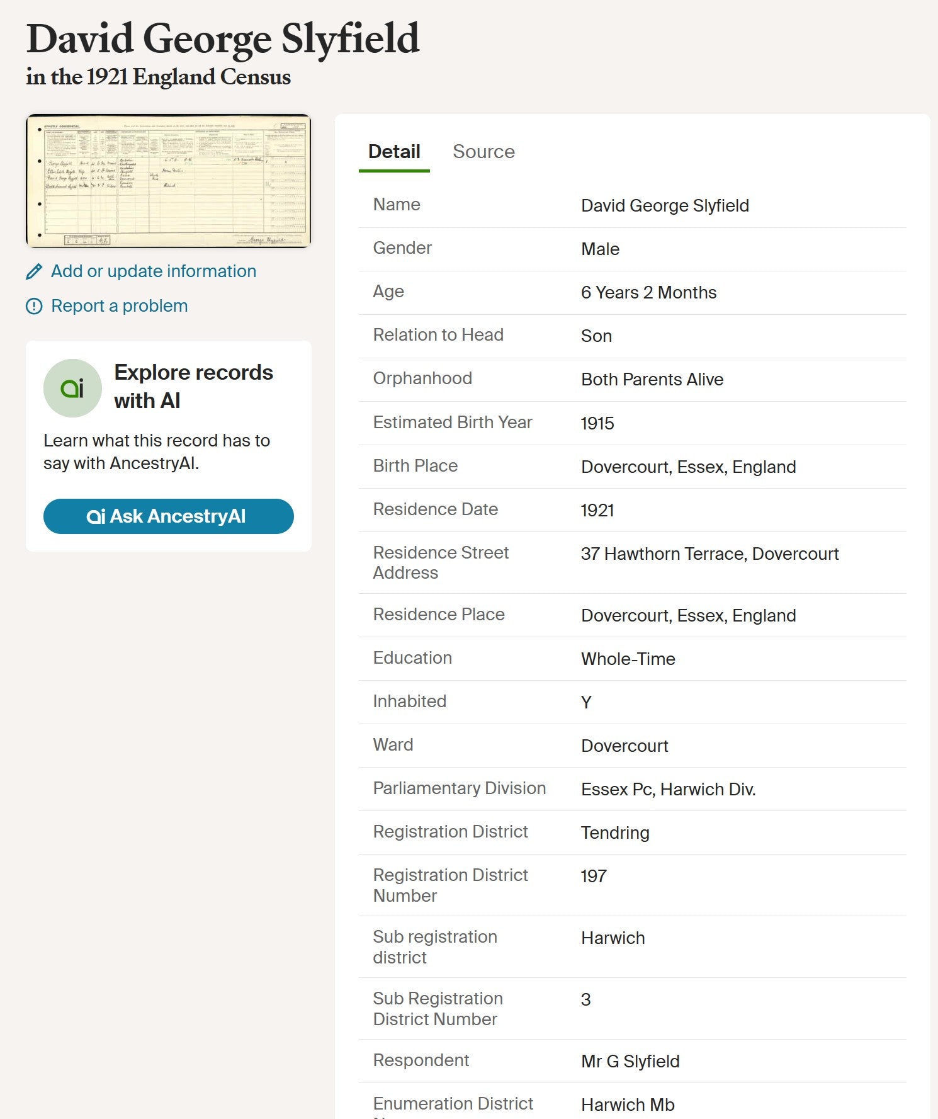Click the David George Slyfield page heading

223,39
